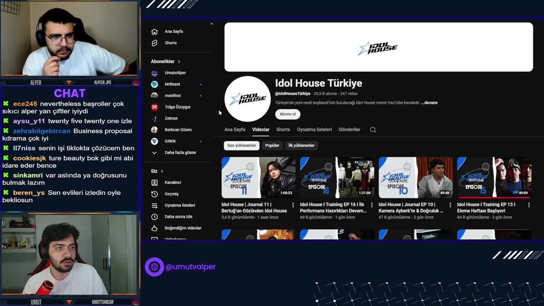This screenshot has width=544, height=306.
Task: Play Training Episode 15 thumbnail
Action: click(494, 178)
